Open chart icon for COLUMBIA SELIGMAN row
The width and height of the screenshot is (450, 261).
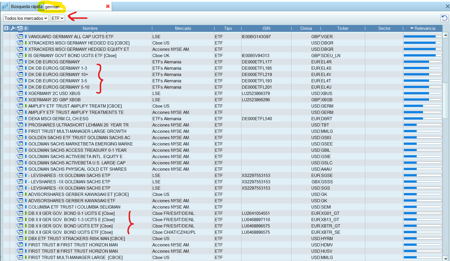click(x=20, y=207)
